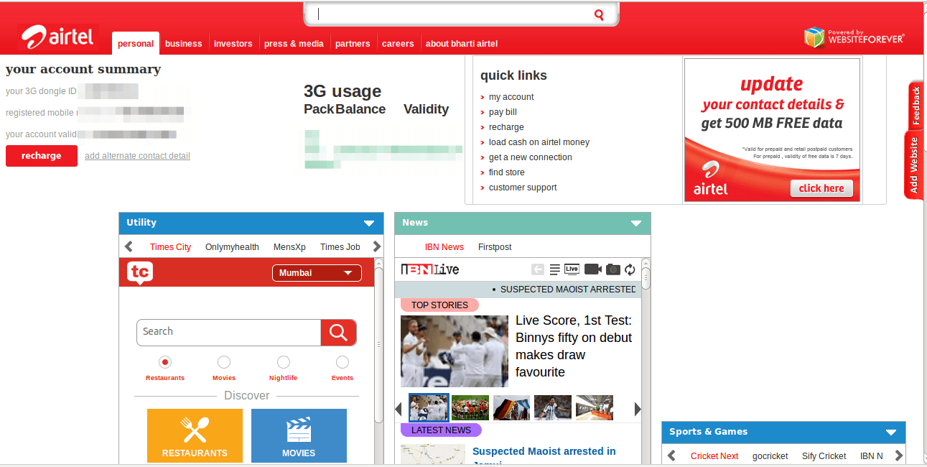Select the Sify Cricket tab

[x=824, y=456]
